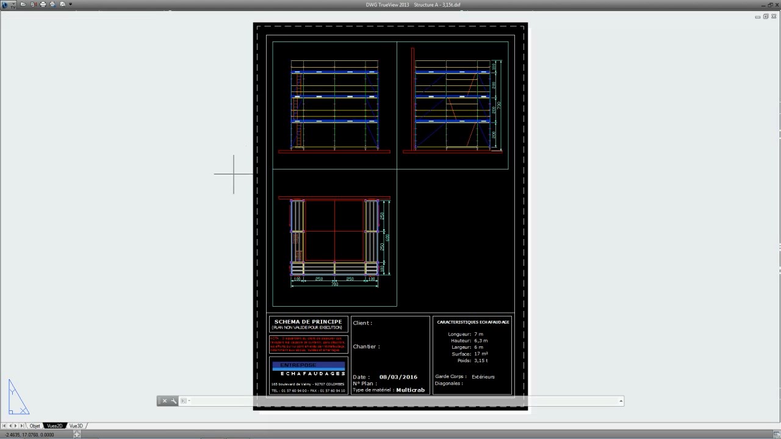Switch to the Vue3D layout tab

pos(76,426)
